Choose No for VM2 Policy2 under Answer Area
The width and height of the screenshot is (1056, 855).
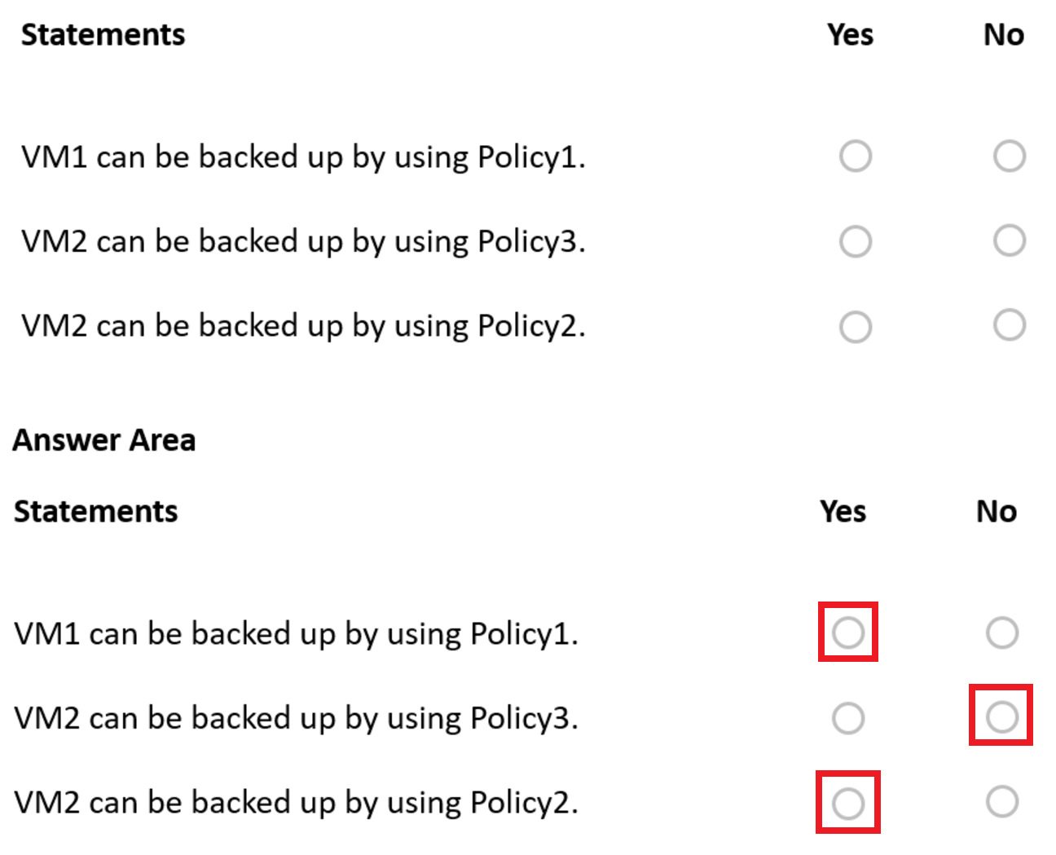1001,801
